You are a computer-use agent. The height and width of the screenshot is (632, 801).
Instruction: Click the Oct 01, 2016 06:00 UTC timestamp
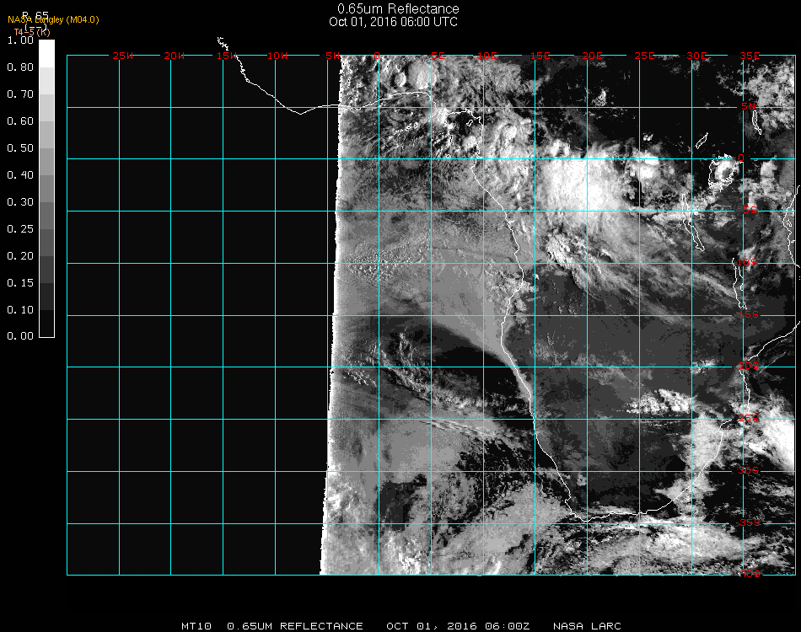click(x=393, y=22)
